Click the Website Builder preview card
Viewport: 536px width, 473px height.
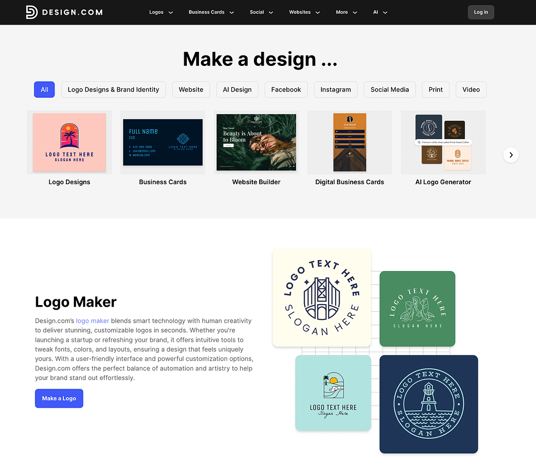tap(256, 142)
